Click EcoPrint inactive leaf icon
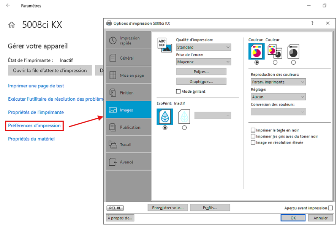 click(x=165, y=117)
